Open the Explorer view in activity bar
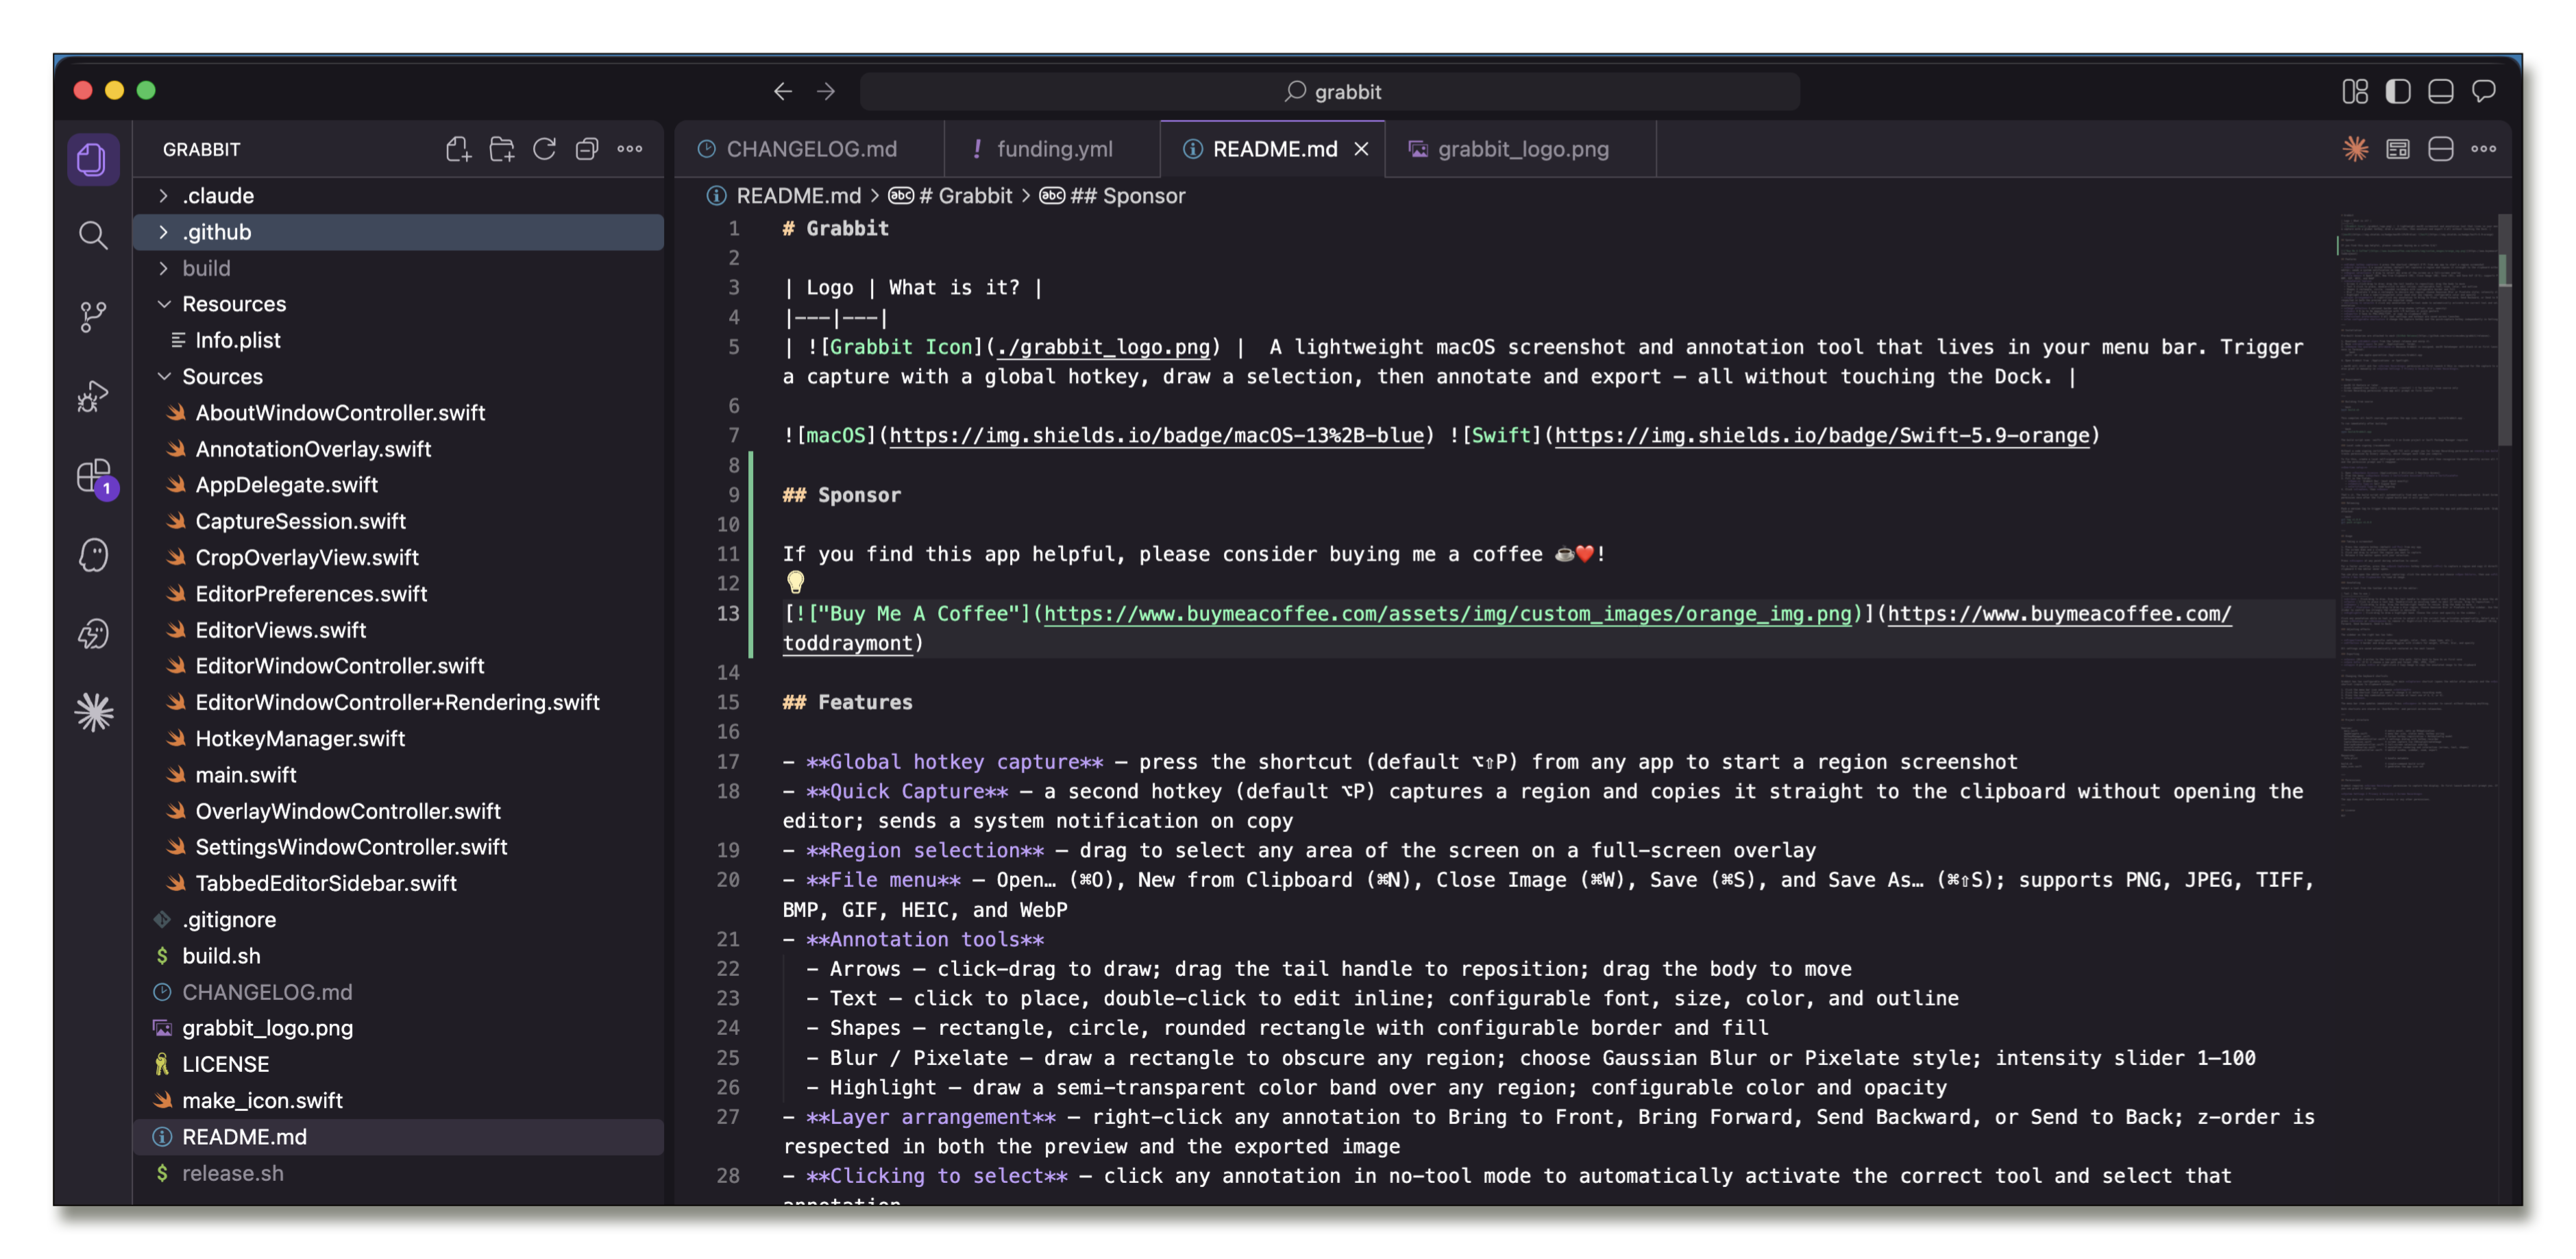 [93, 159]
